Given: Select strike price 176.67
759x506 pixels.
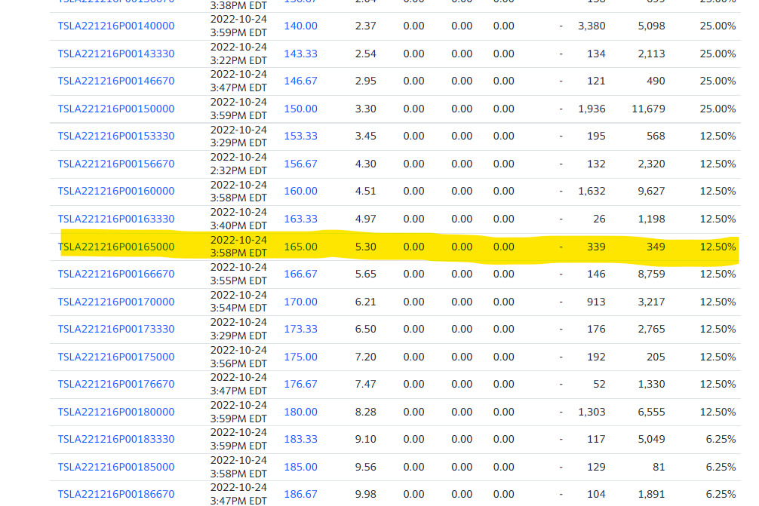Looking at the screenshot, I should (300, 384).
